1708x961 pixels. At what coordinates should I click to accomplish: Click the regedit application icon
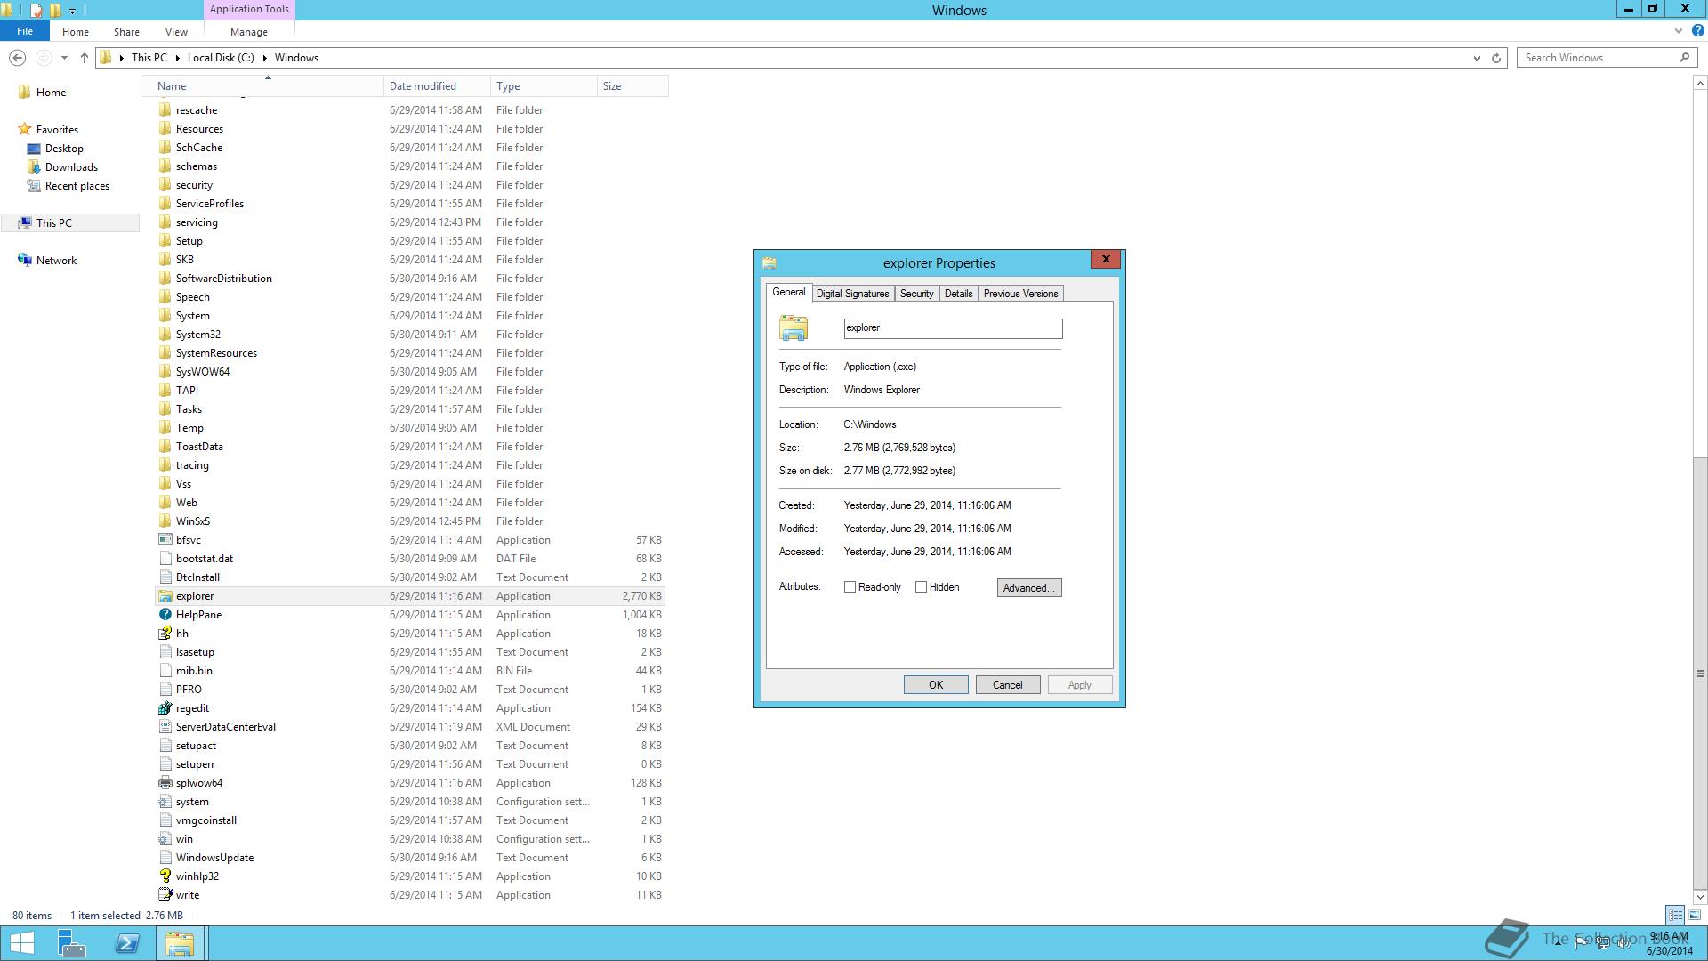click(x=165, y=708)
